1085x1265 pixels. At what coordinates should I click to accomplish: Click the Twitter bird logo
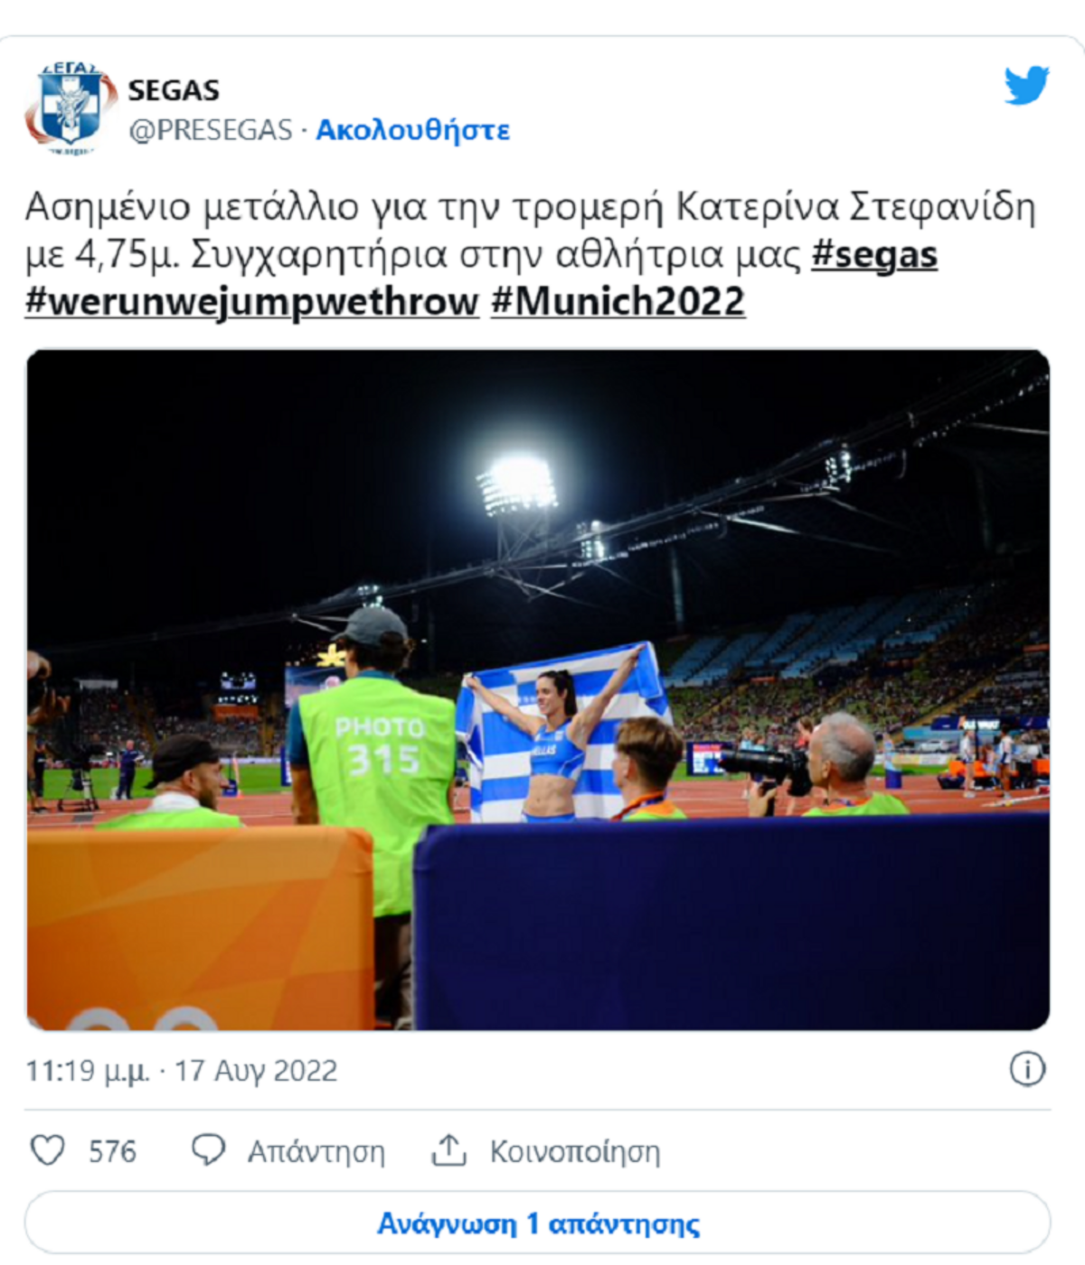pyautogui.click(x=1026, y=85)
